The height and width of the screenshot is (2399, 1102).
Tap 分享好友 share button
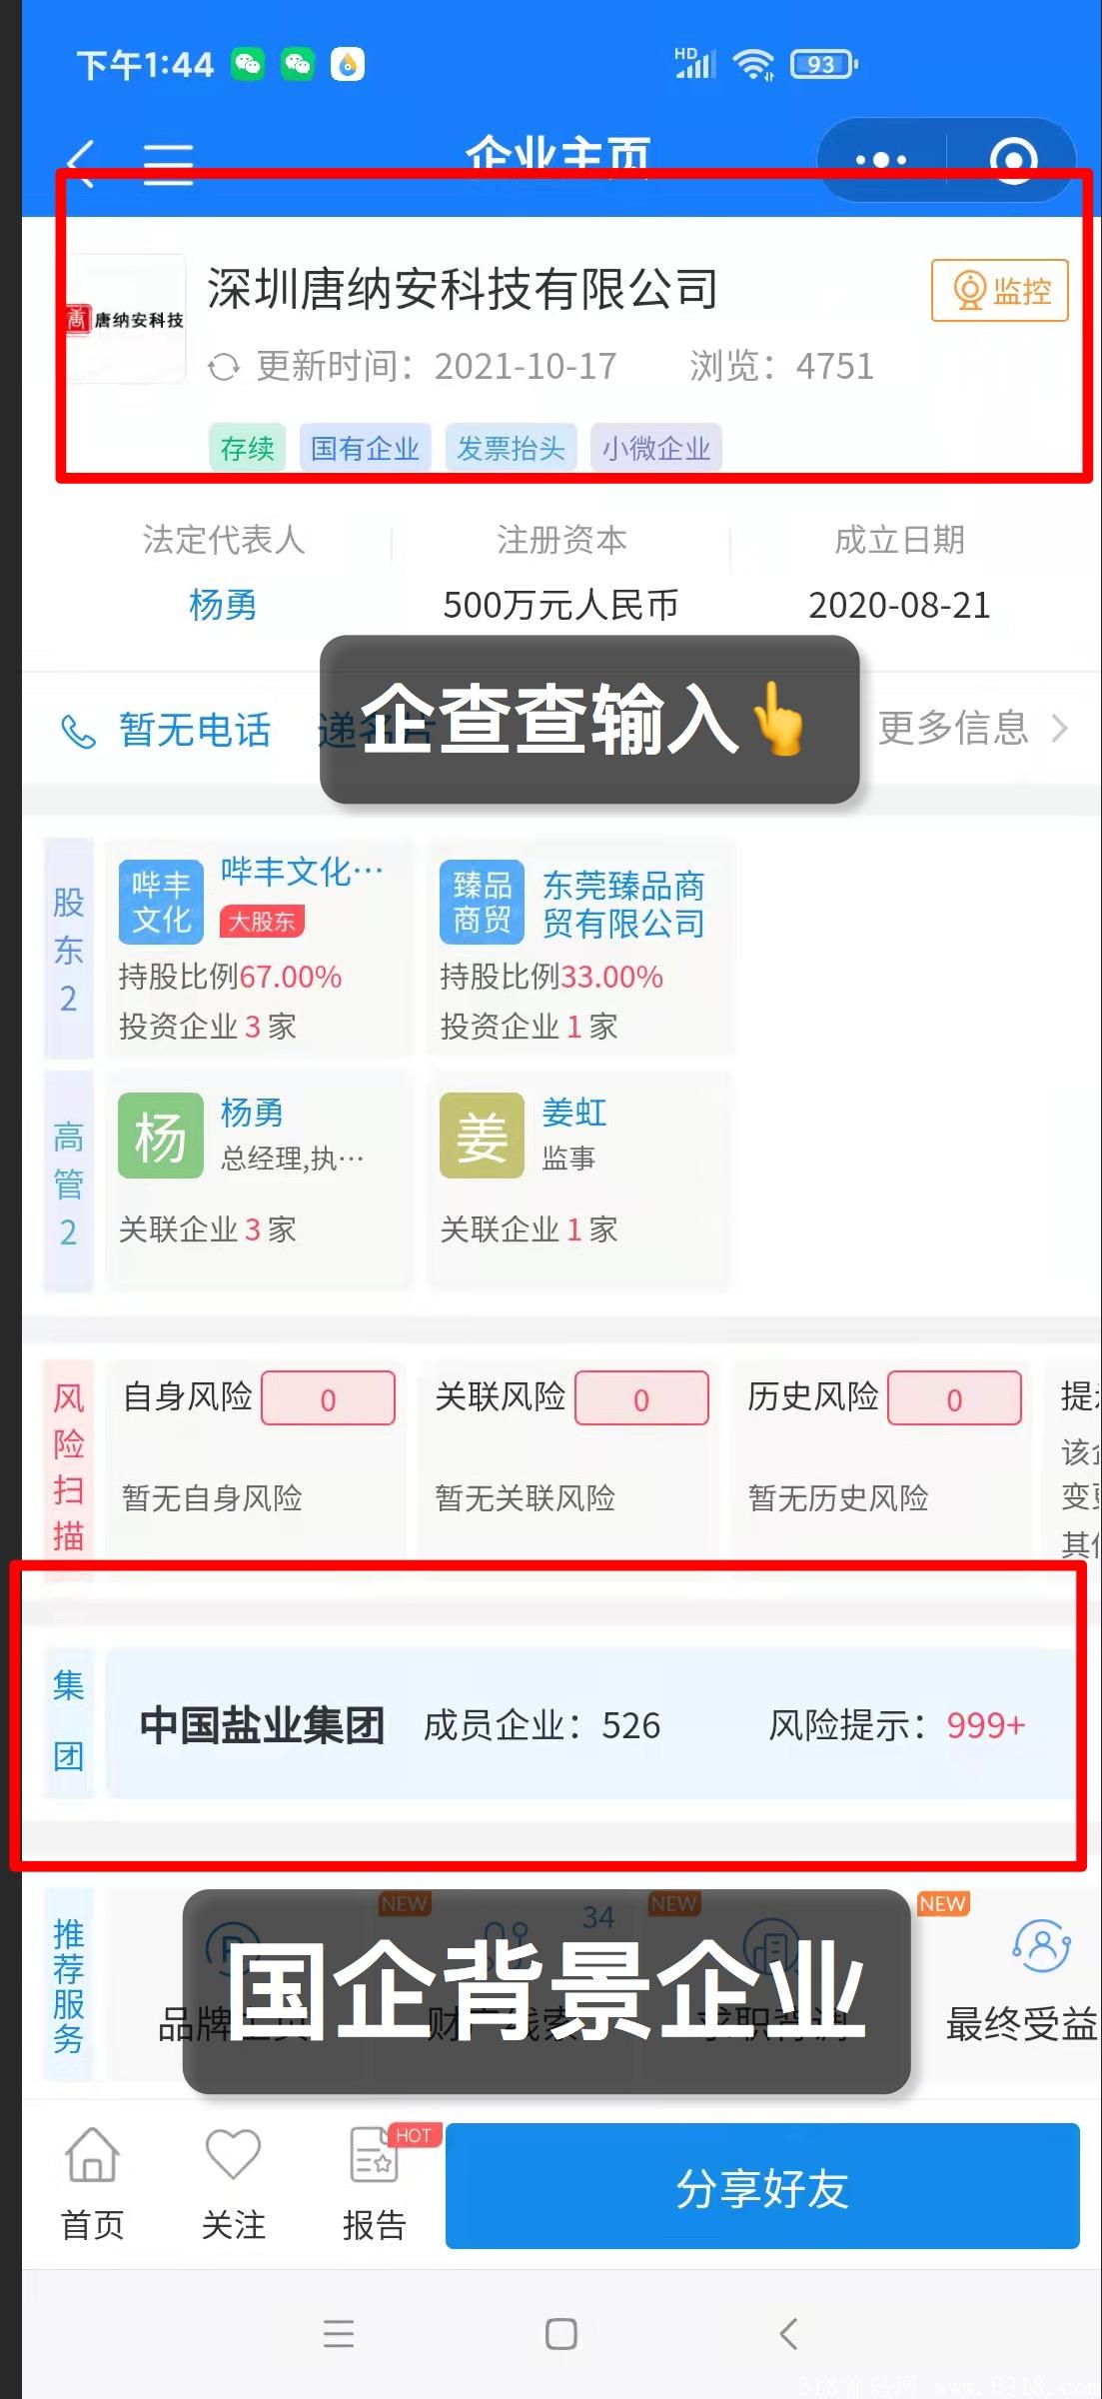coord(762,2187)
